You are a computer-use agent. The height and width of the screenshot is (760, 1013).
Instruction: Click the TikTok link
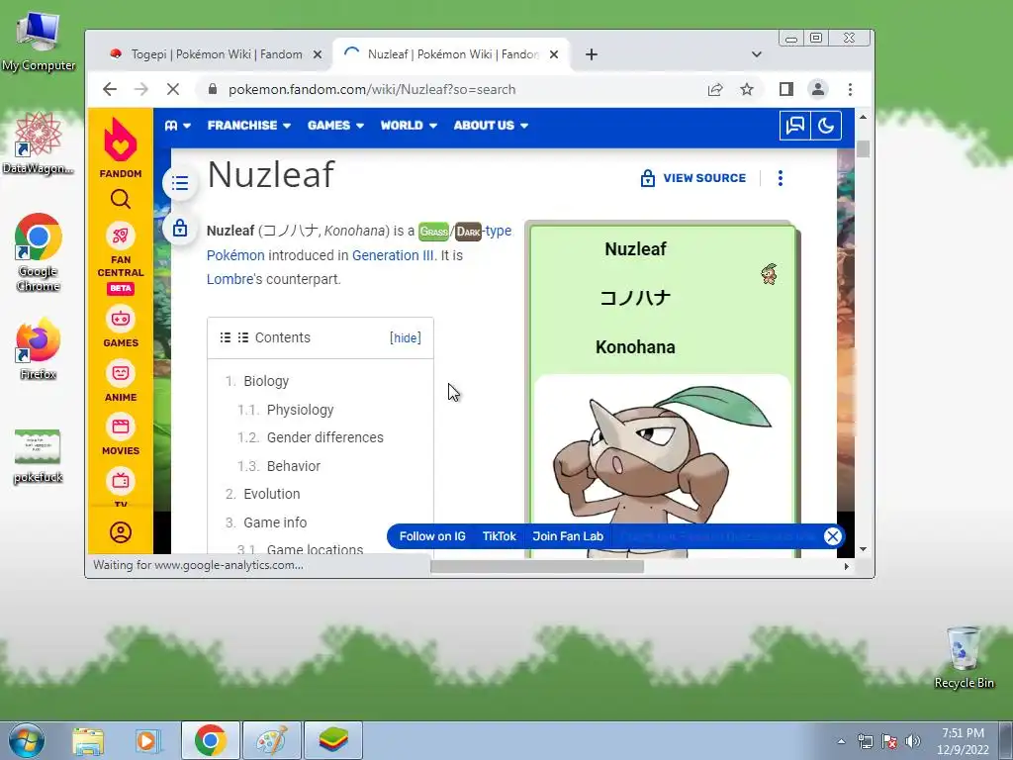pos(500,536)
